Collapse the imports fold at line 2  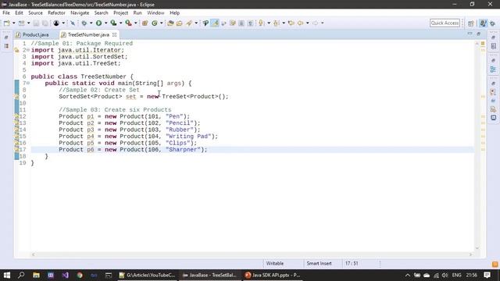coord(28,50)
